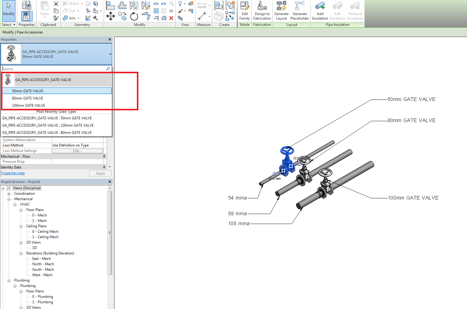The image size is (467, 309).
Task: Activate the Rotate tool
Action: pyautogui.click(x=134, y=17)
